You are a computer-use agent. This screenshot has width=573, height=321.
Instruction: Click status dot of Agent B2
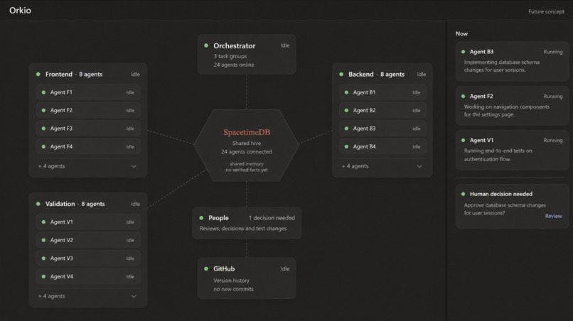point(346,110)
